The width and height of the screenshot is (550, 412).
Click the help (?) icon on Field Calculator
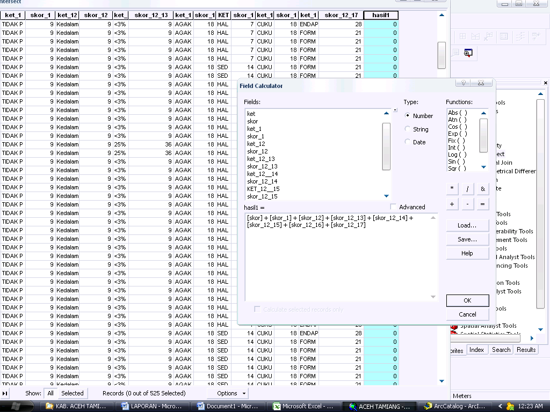pos(463,83)
